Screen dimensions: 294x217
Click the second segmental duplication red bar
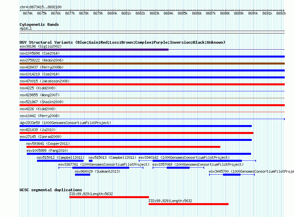(x=189, y=204)
